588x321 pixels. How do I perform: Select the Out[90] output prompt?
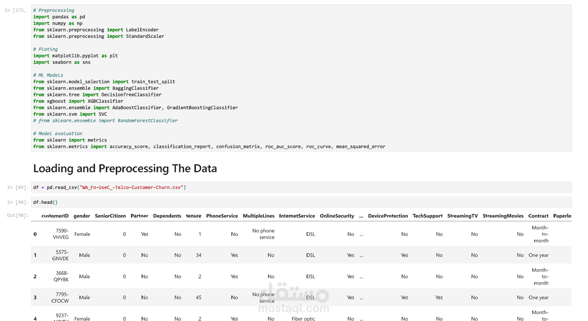click(x=18, y=215)
